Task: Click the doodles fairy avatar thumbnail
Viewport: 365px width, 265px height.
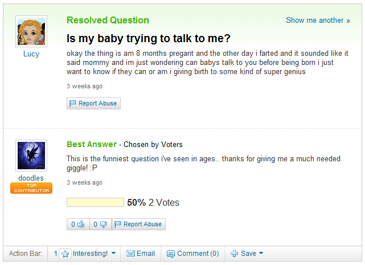Action: tap(31, 156)
